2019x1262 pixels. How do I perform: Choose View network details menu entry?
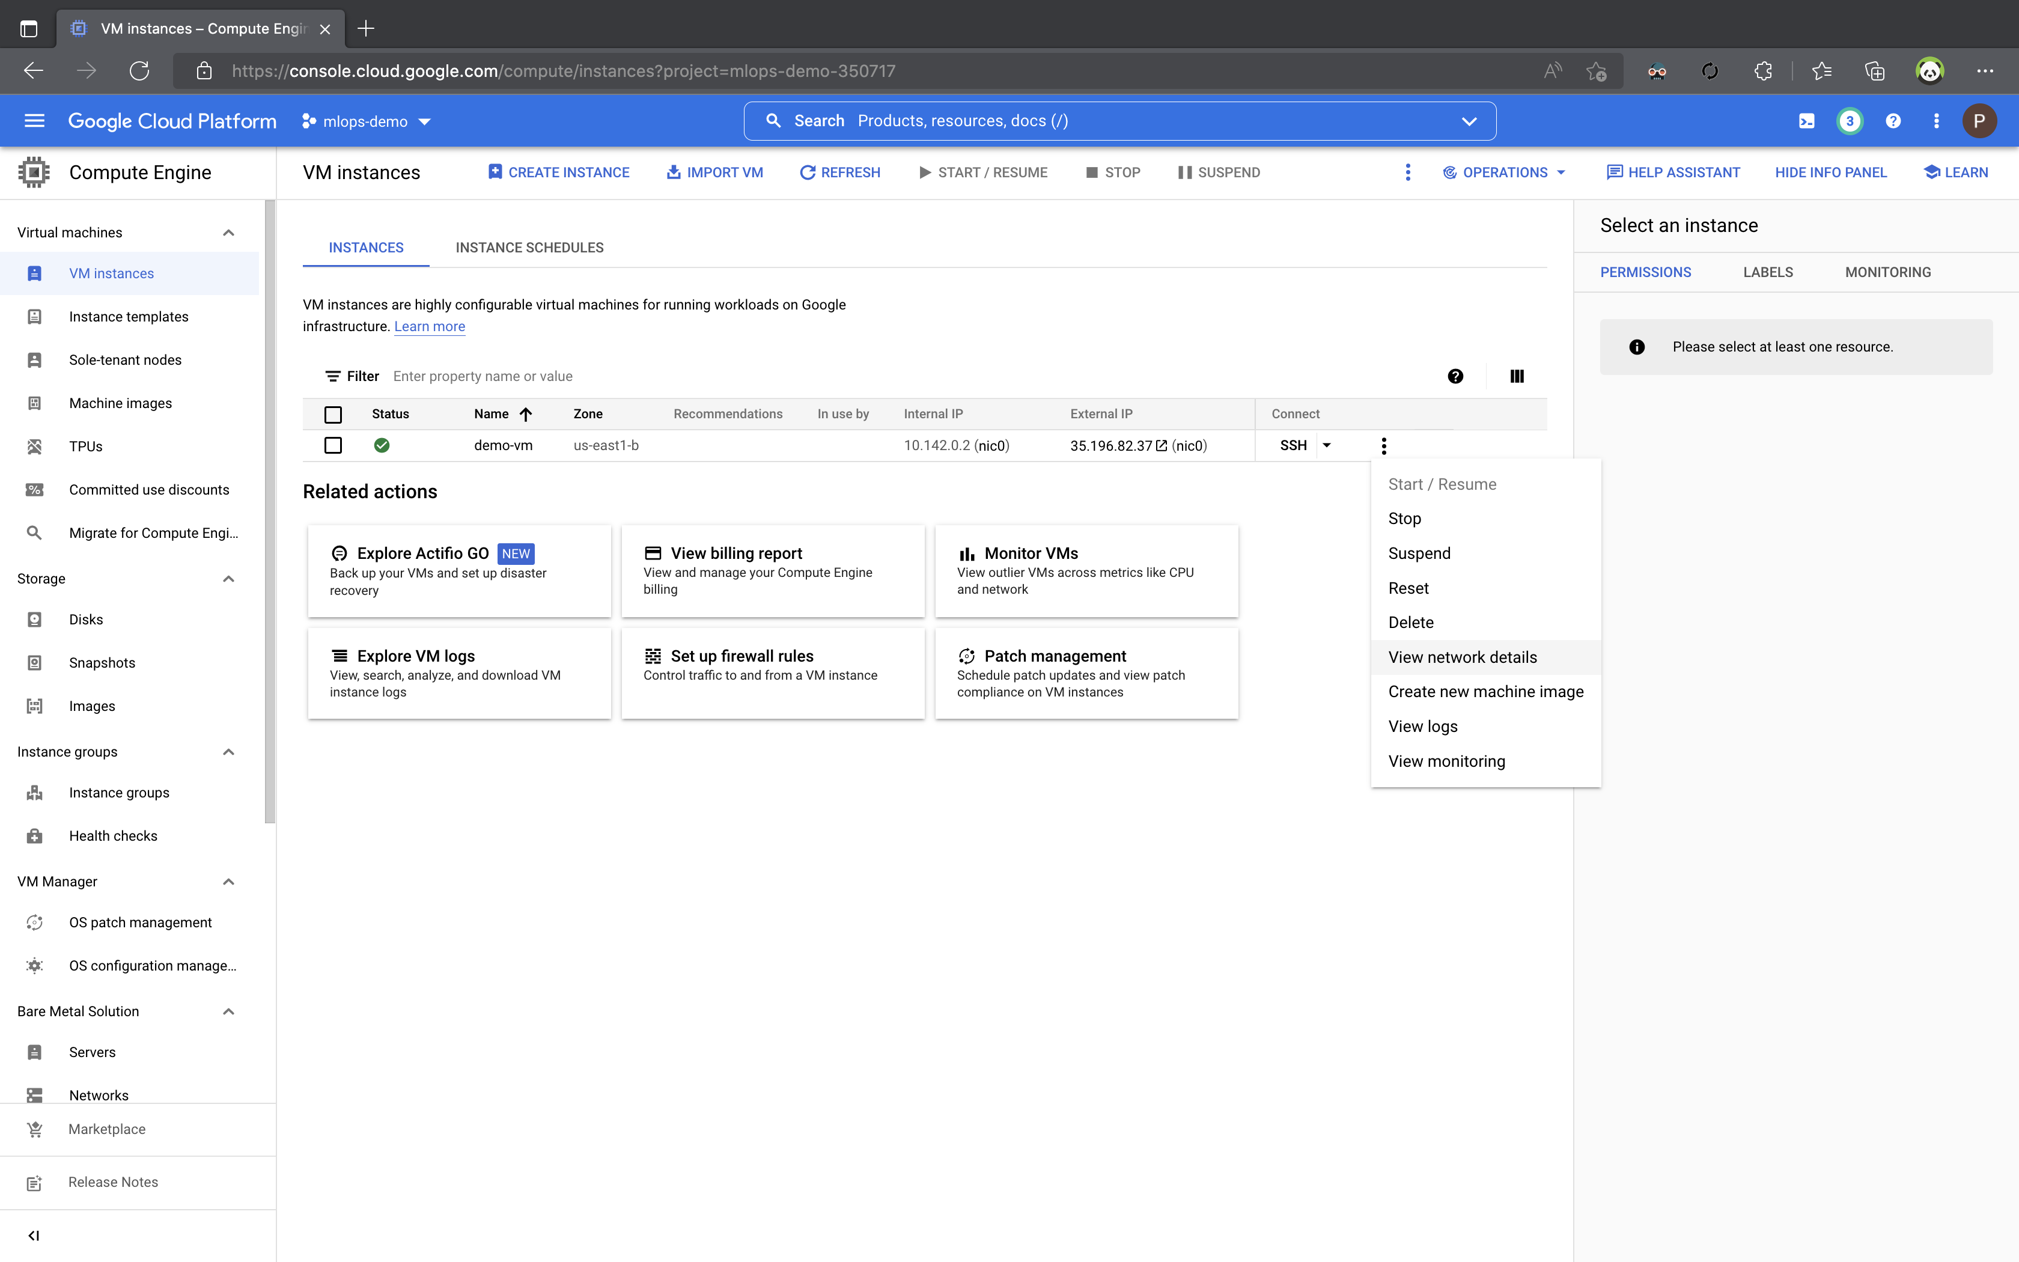click(1485, 657)
